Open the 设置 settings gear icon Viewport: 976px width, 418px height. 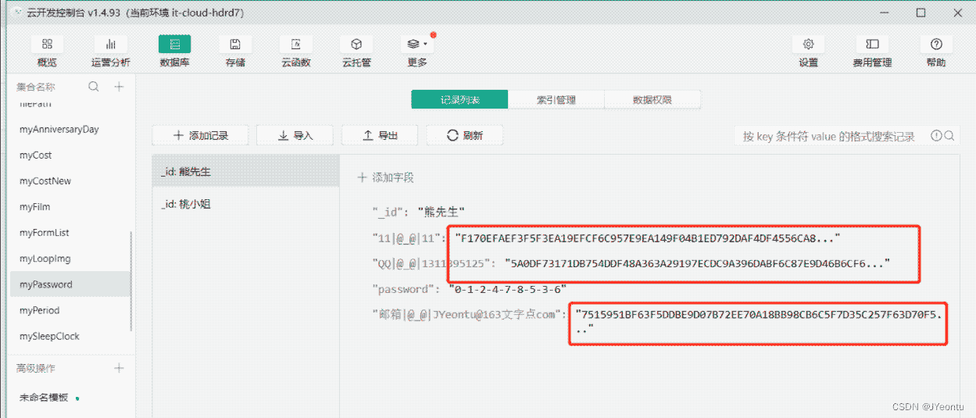click(x=808, y=45)
